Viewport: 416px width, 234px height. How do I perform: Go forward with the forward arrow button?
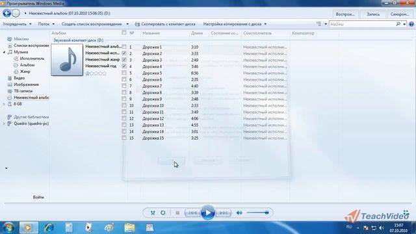click(x=16, y=13)
